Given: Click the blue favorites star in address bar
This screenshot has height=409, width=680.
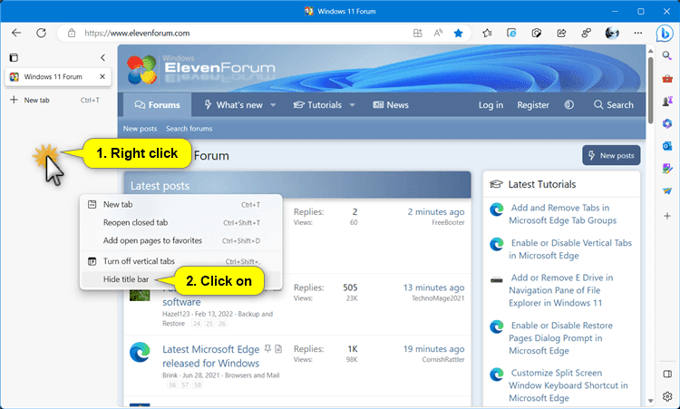Looking at the screenshot, I should (459, 33).
